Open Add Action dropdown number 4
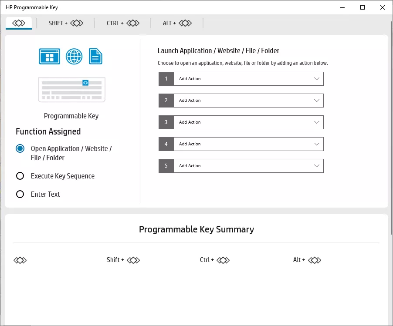 241,144
